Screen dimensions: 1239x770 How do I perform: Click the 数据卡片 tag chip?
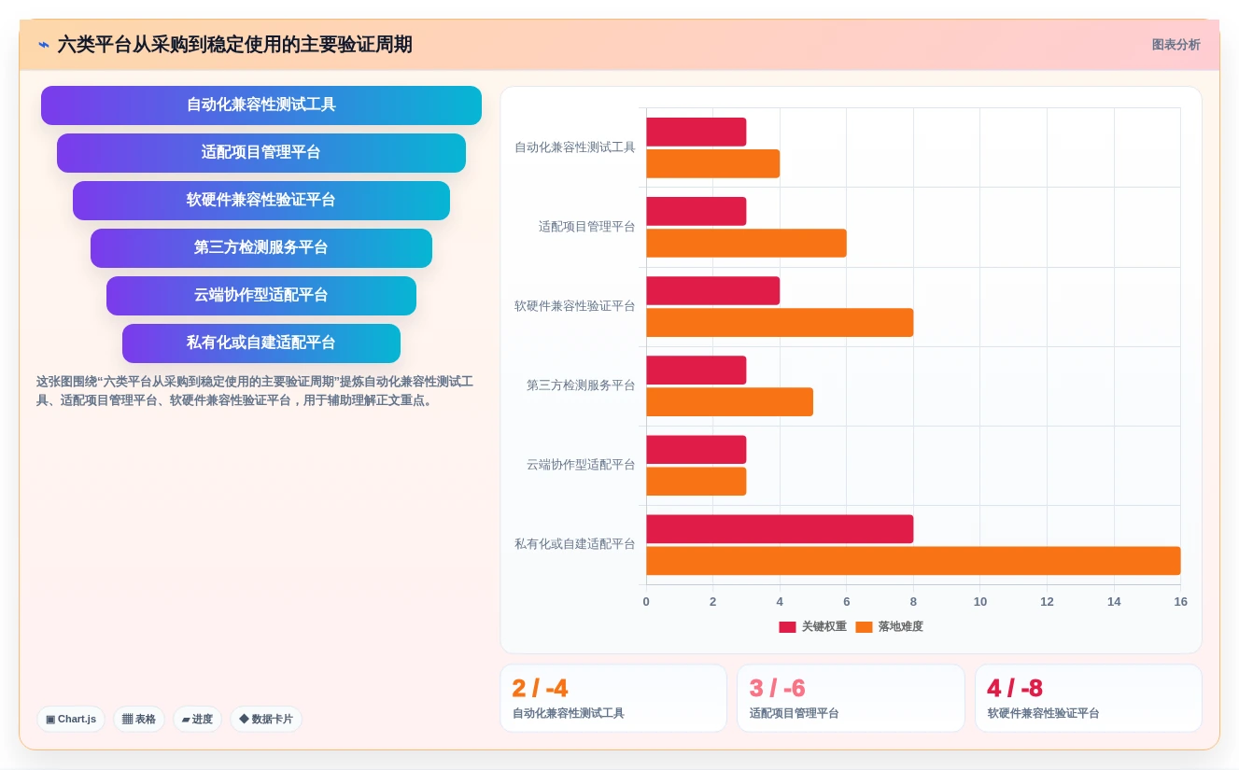[x=266, y=719]
